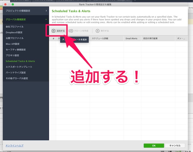193x152 pixels.
Task: Open エクスポートテンプレート settings
Action: 19,67
